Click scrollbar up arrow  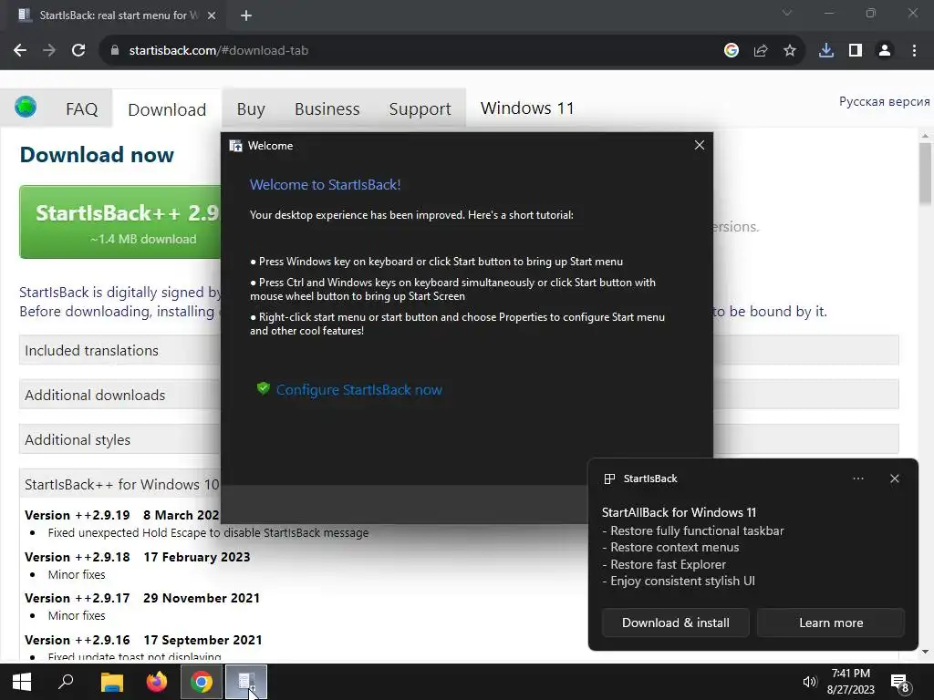[925, 136]
